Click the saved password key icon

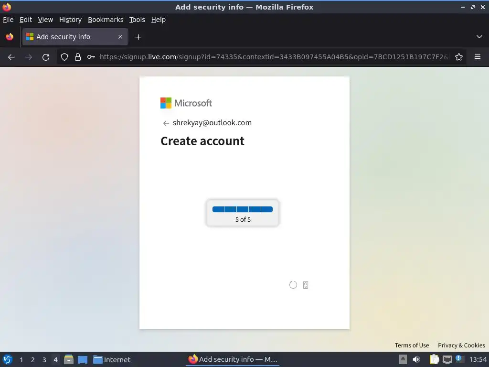click(91, 57)
